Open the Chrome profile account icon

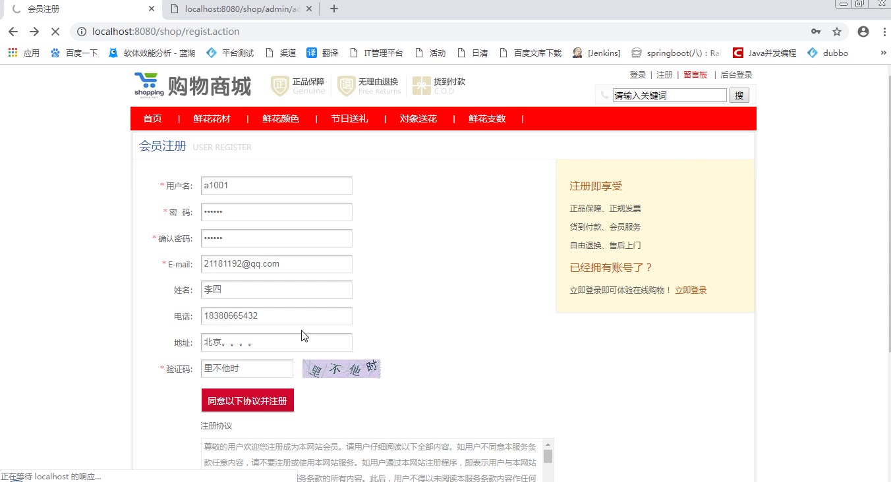click(x=863, y=32)
